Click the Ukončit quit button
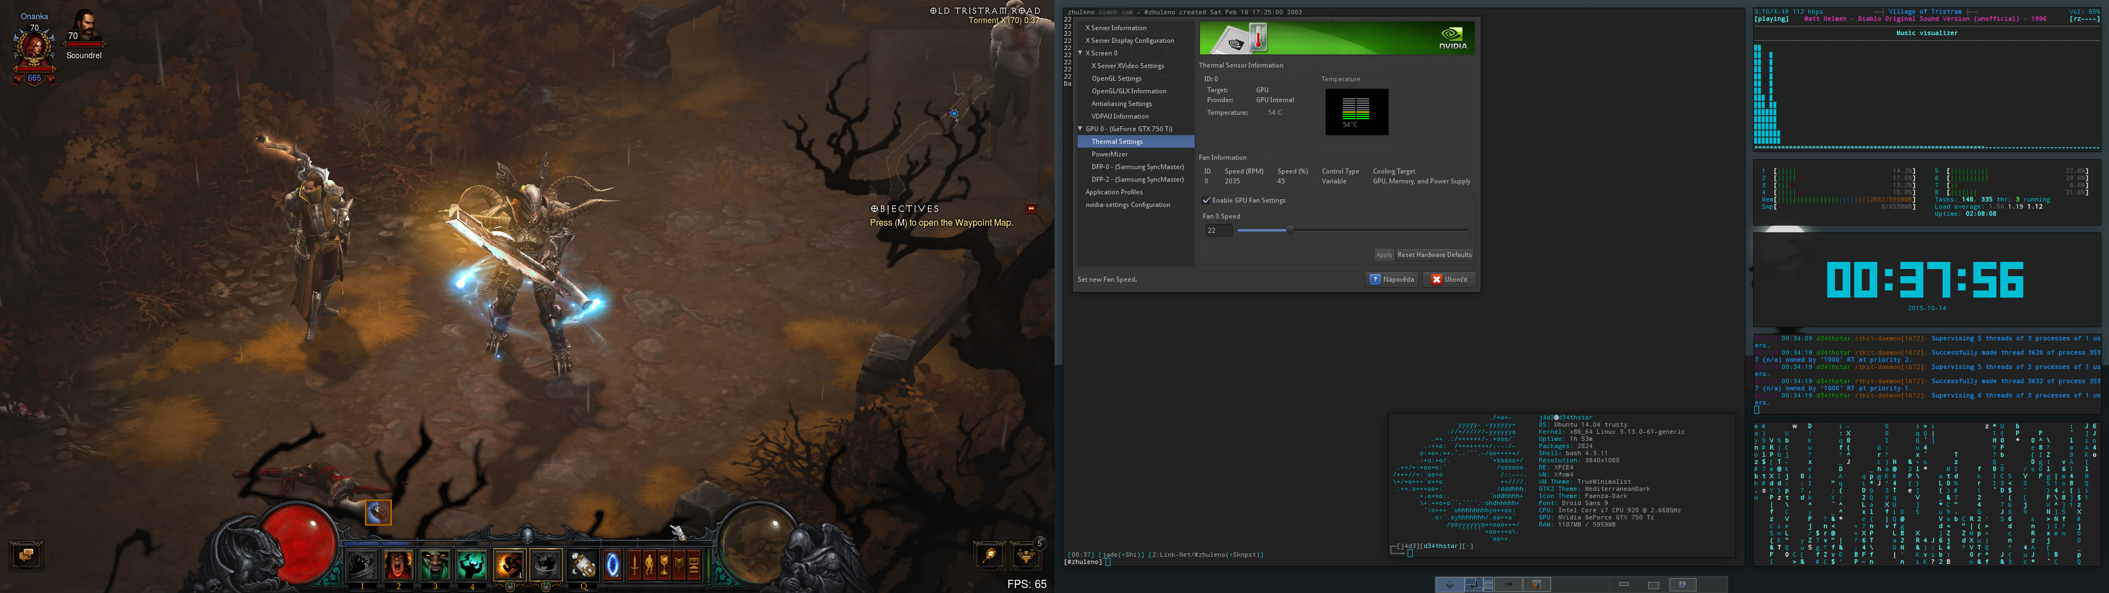This screenshot has width=2109, height=593. (x=1449, y=279)
